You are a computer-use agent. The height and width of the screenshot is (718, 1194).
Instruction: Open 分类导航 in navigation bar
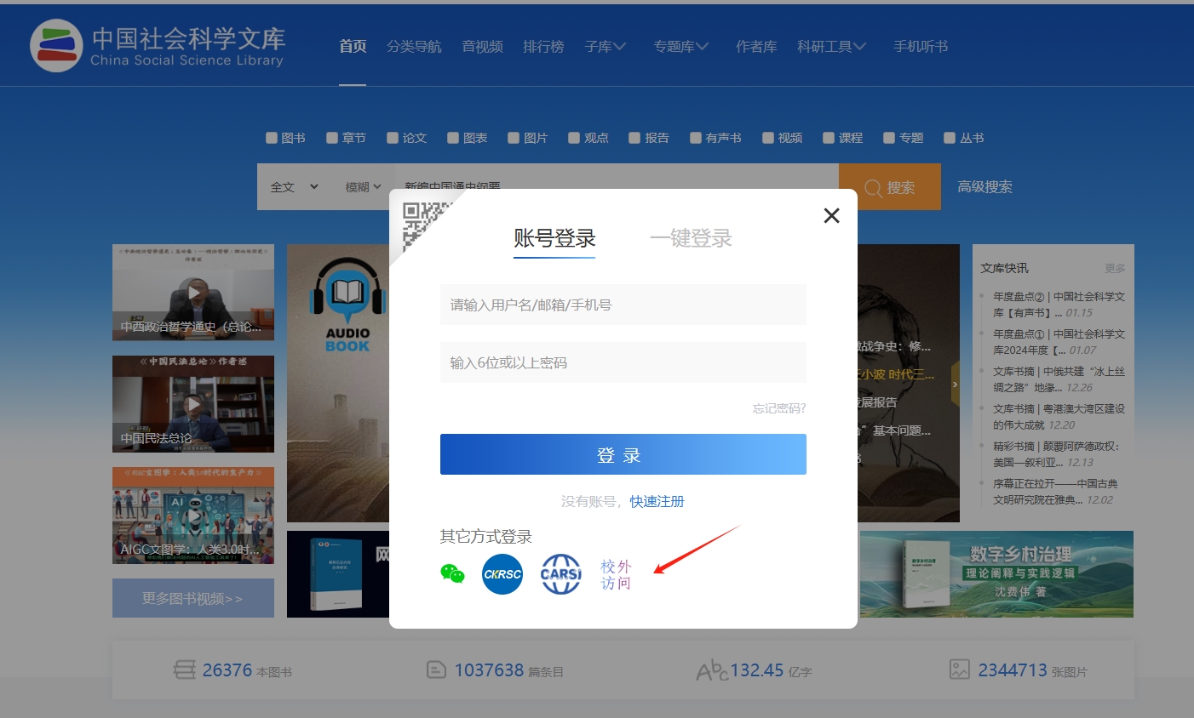click(x=414, y=46)
